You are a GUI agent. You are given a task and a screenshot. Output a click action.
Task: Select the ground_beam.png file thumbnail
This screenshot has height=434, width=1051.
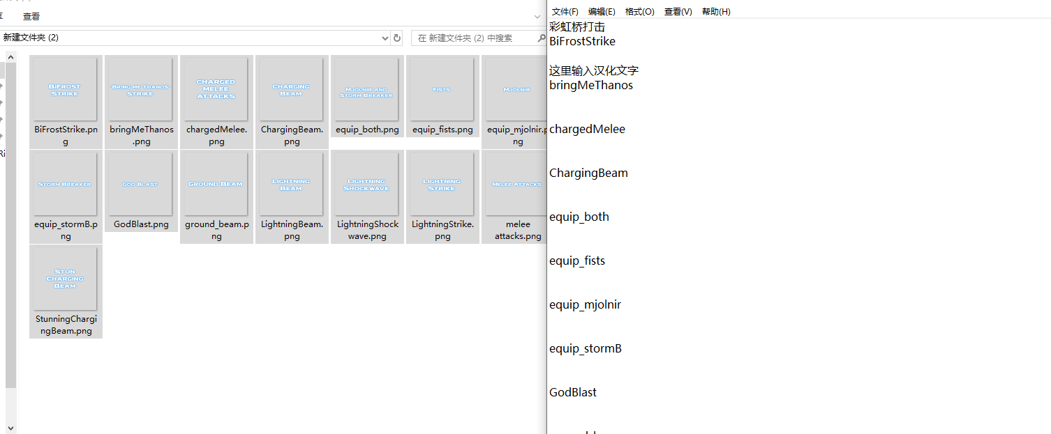click(x=216, y=184)
